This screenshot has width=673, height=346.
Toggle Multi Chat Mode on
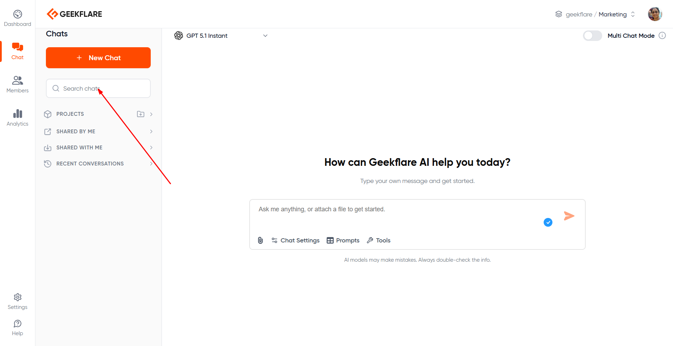[592, 36]
